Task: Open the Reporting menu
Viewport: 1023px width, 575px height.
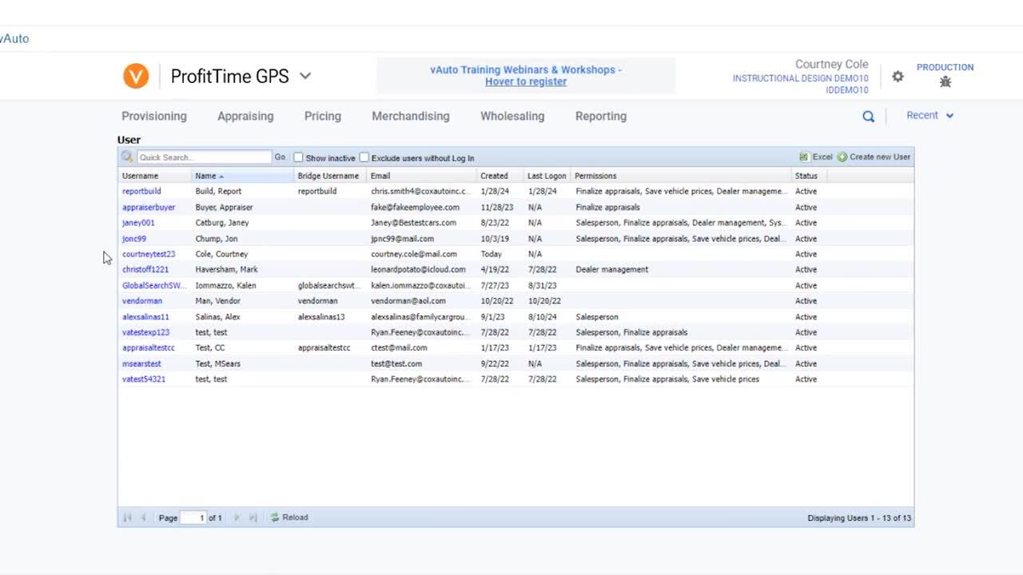Action: 600,117
